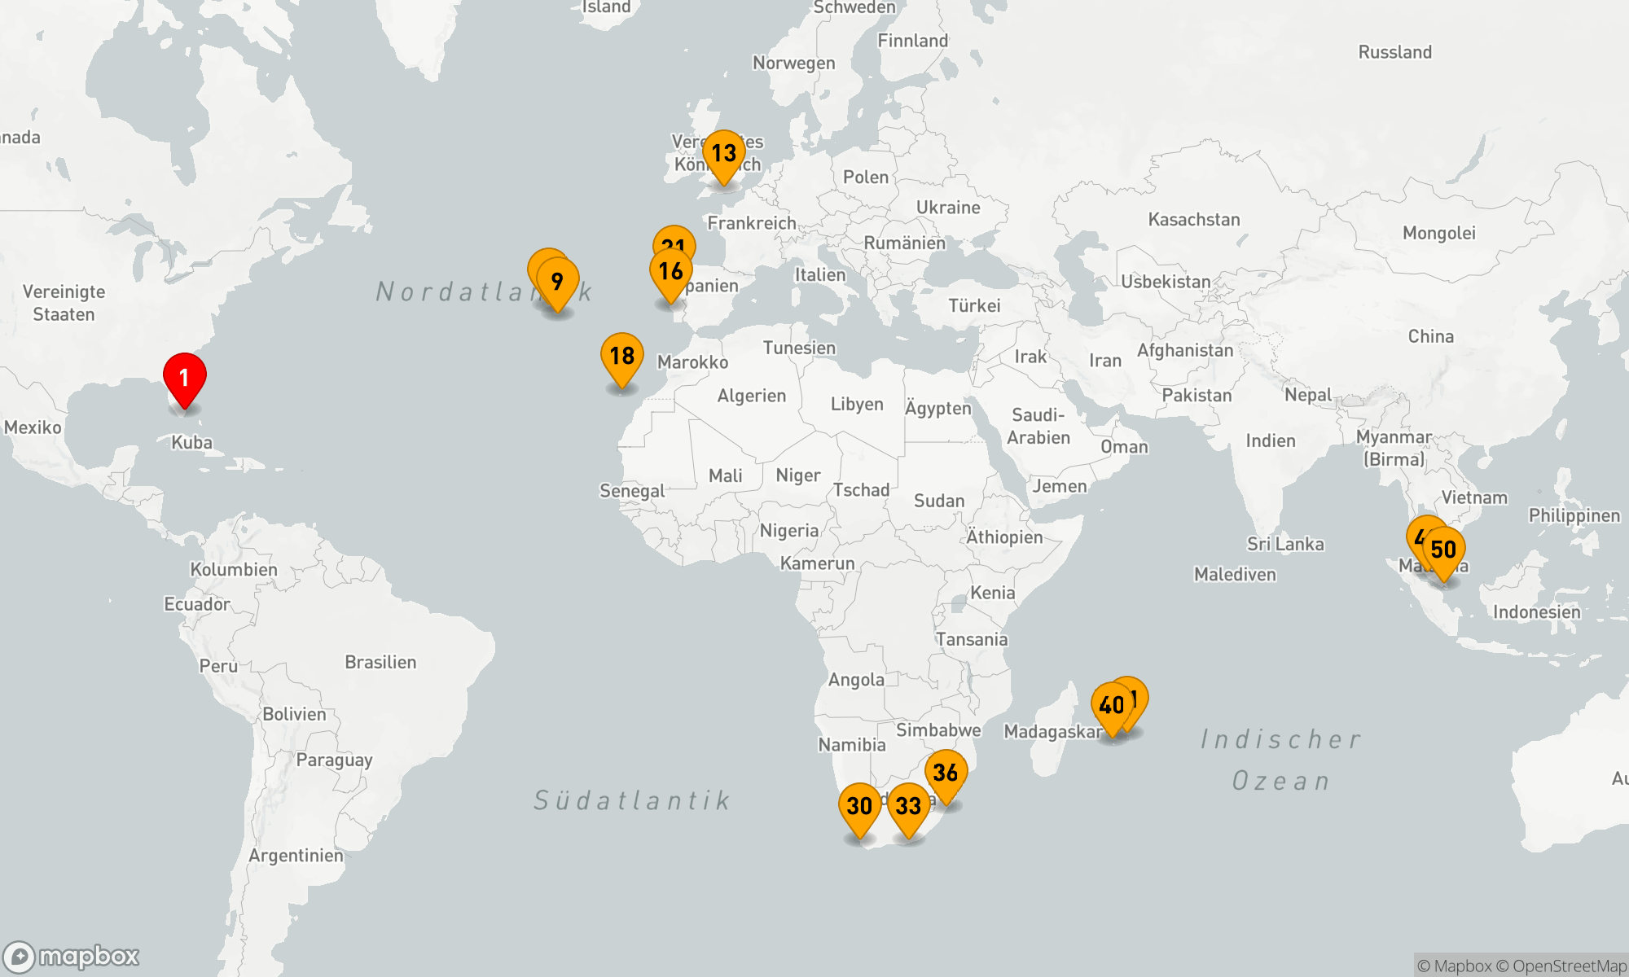Click the marker numbered 30
Viewport: 1629px width, 977px height.
point(860,806)
